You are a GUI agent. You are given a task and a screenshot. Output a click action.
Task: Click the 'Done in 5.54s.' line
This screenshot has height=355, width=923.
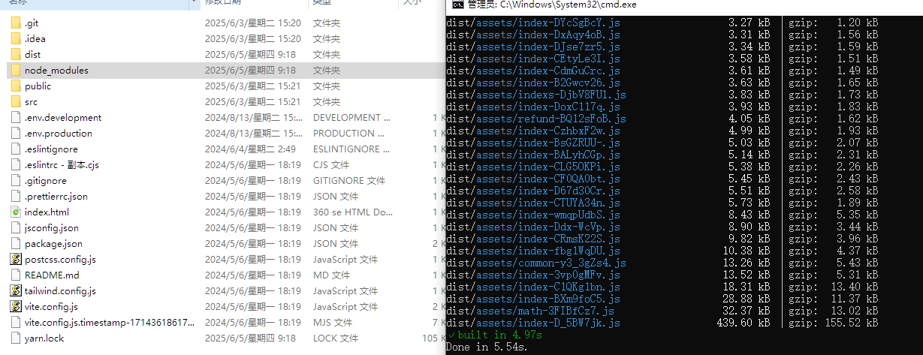pyautogui.click(x=487, y=347)
